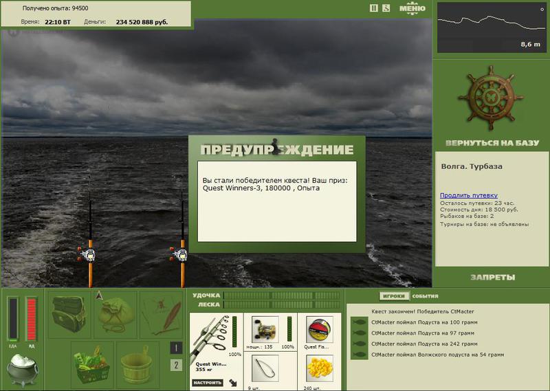The image size is (550, 391).
Task: Click the depth sounder chart showing 8,6 m
Action: point(492,27)
